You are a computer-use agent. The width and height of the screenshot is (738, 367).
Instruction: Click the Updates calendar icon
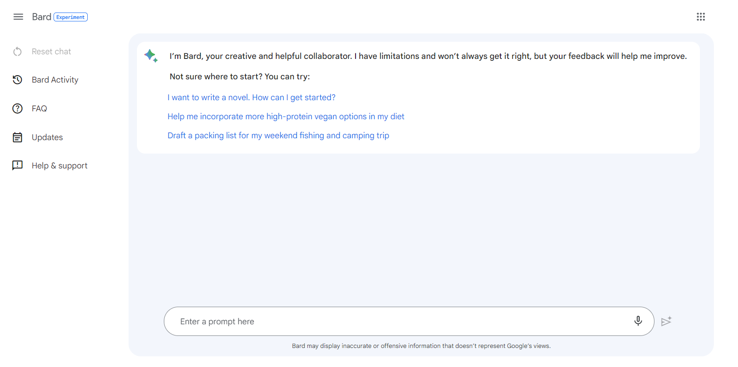click(18, 137)
